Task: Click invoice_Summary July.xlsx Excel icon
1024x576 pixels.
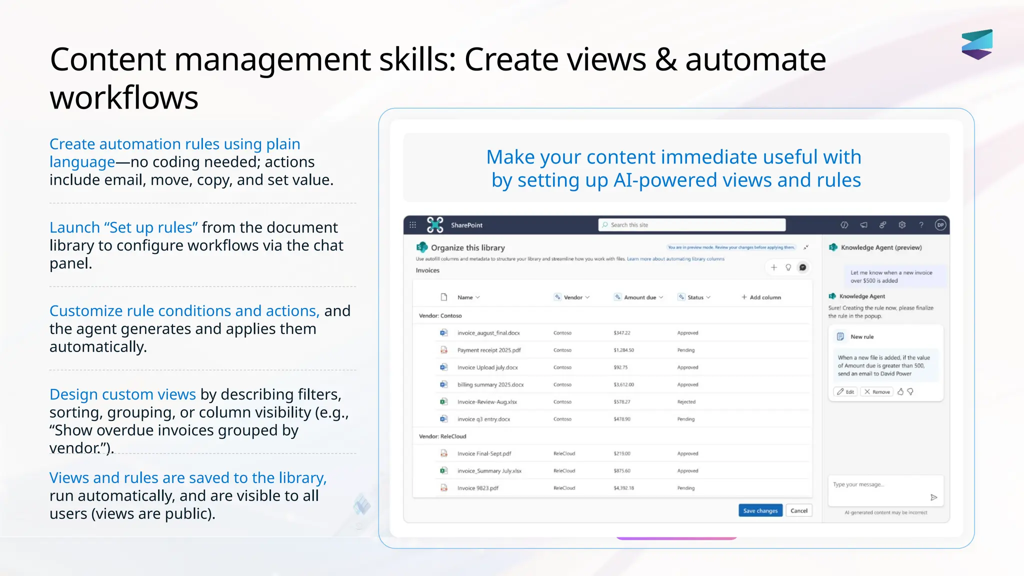Action: click(x=443, y=470)
